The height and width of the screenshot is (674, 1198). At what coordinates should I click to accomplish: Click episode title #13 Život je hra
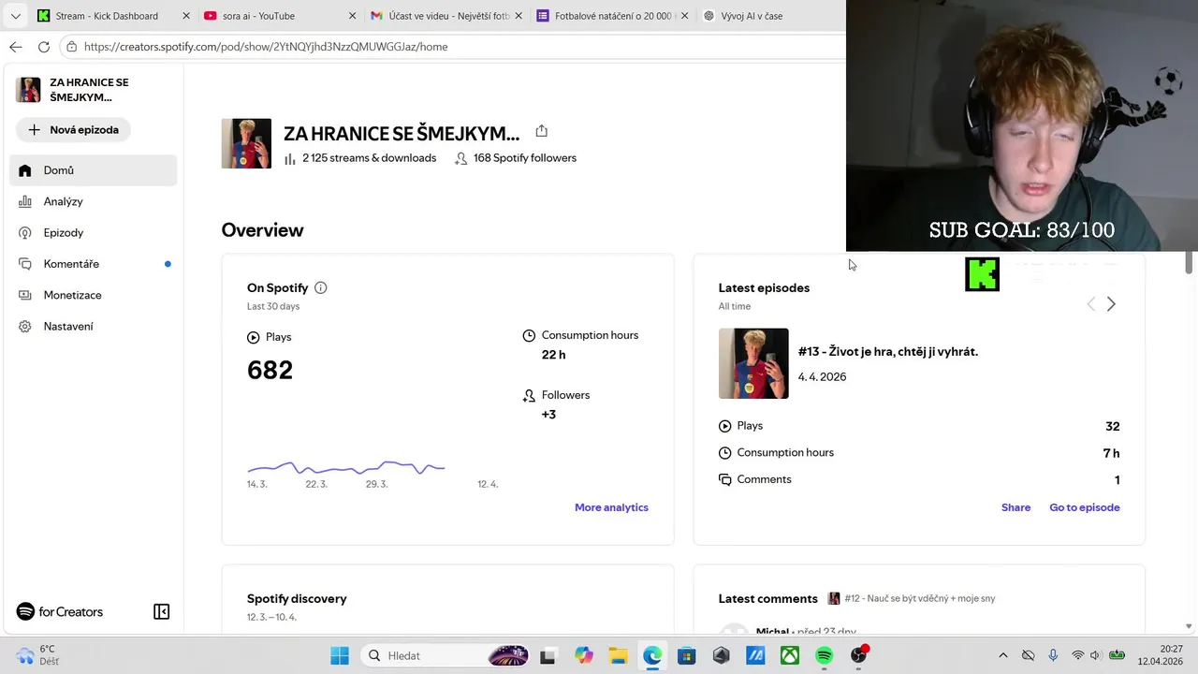[x=887, y=352]
